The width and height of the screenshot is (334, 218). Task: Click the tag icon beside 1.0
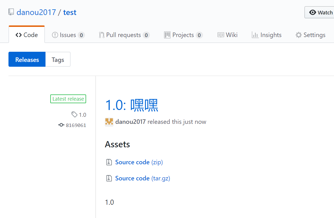click(x=74, y=115)
